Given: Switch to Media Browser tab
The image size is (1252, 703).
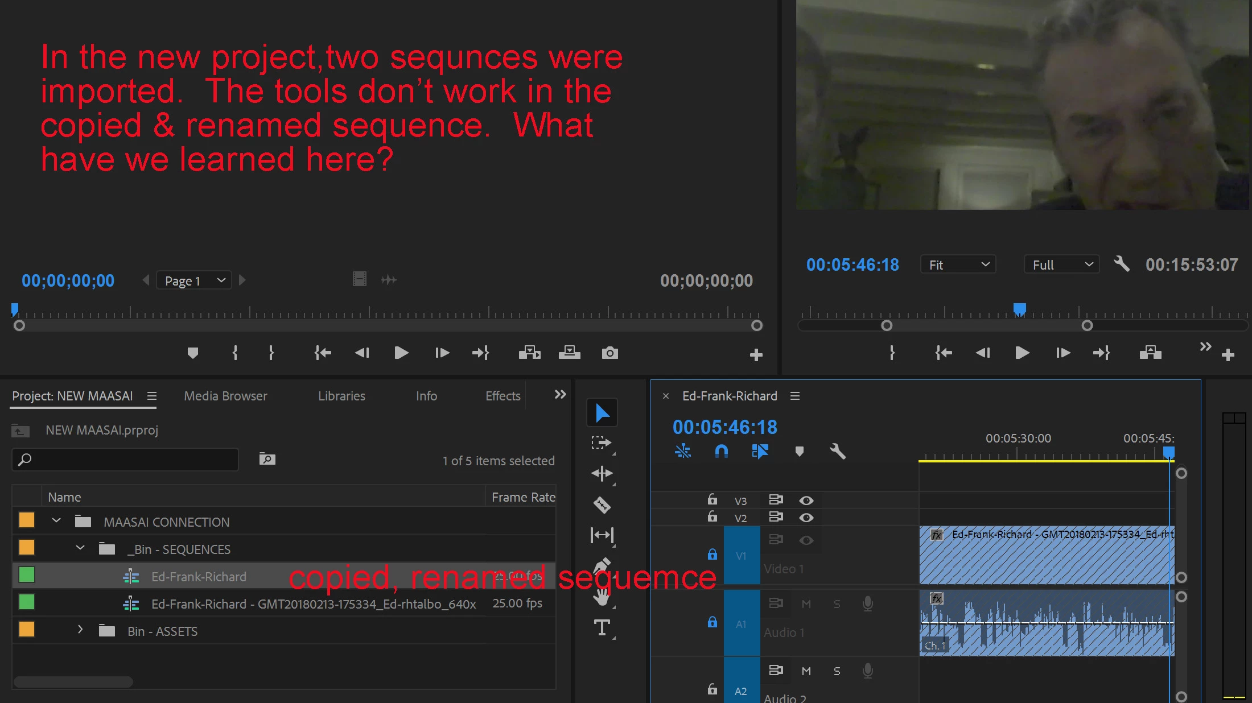Looking at the screenshot, I should pos(225,396).
